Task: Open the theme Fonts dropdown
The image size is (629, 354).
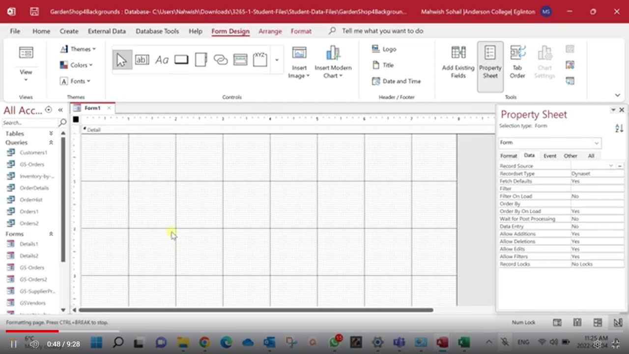Action: 76,81
